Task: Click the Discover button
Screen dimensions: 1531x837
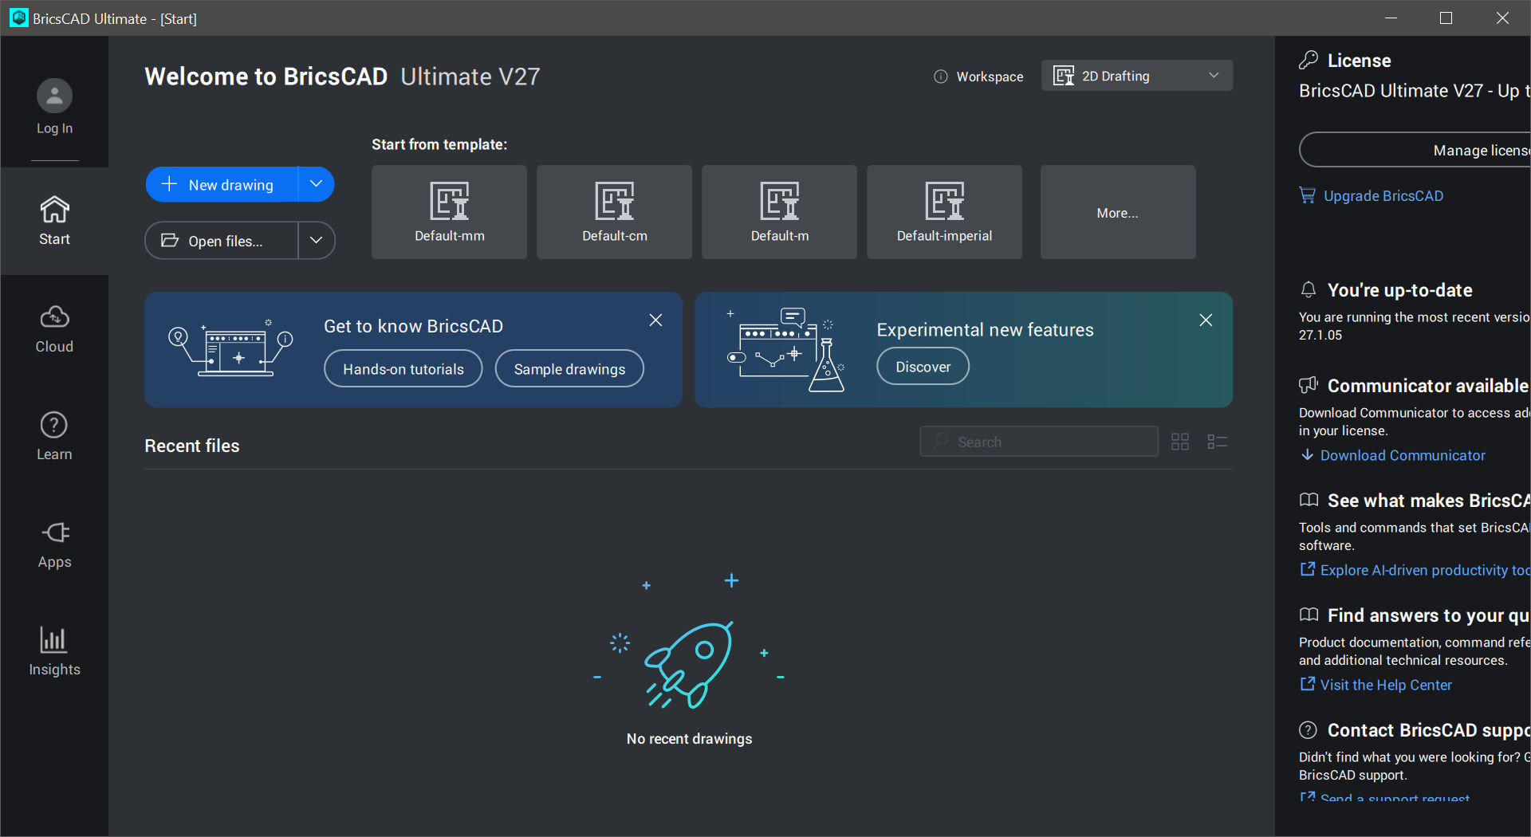Action: pyautogui.click(x=923, y=367)
